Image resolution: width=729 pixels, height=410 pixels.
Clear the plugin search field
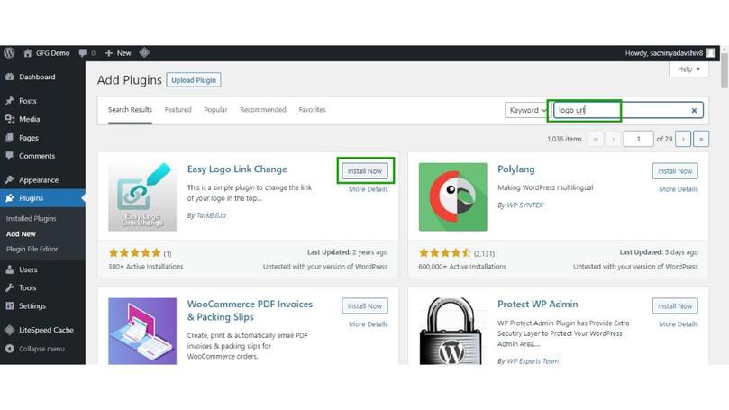tap(694, 111)
